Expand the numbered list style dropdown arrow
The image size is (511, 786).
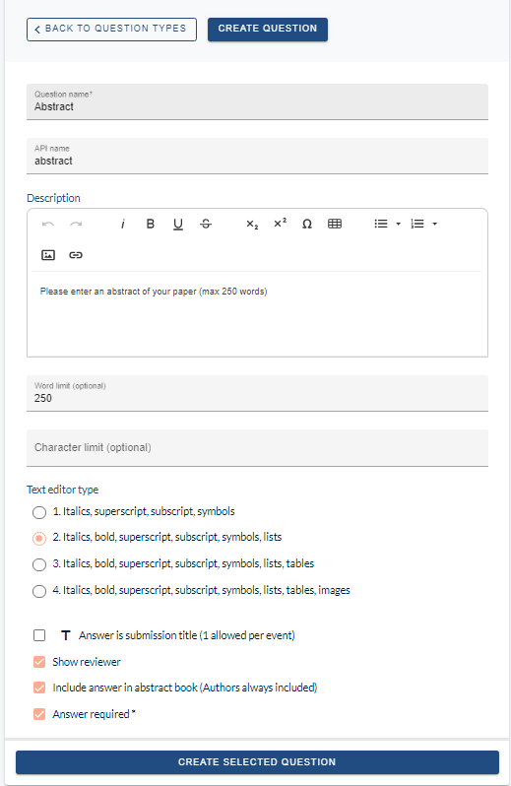click(435, 224)
